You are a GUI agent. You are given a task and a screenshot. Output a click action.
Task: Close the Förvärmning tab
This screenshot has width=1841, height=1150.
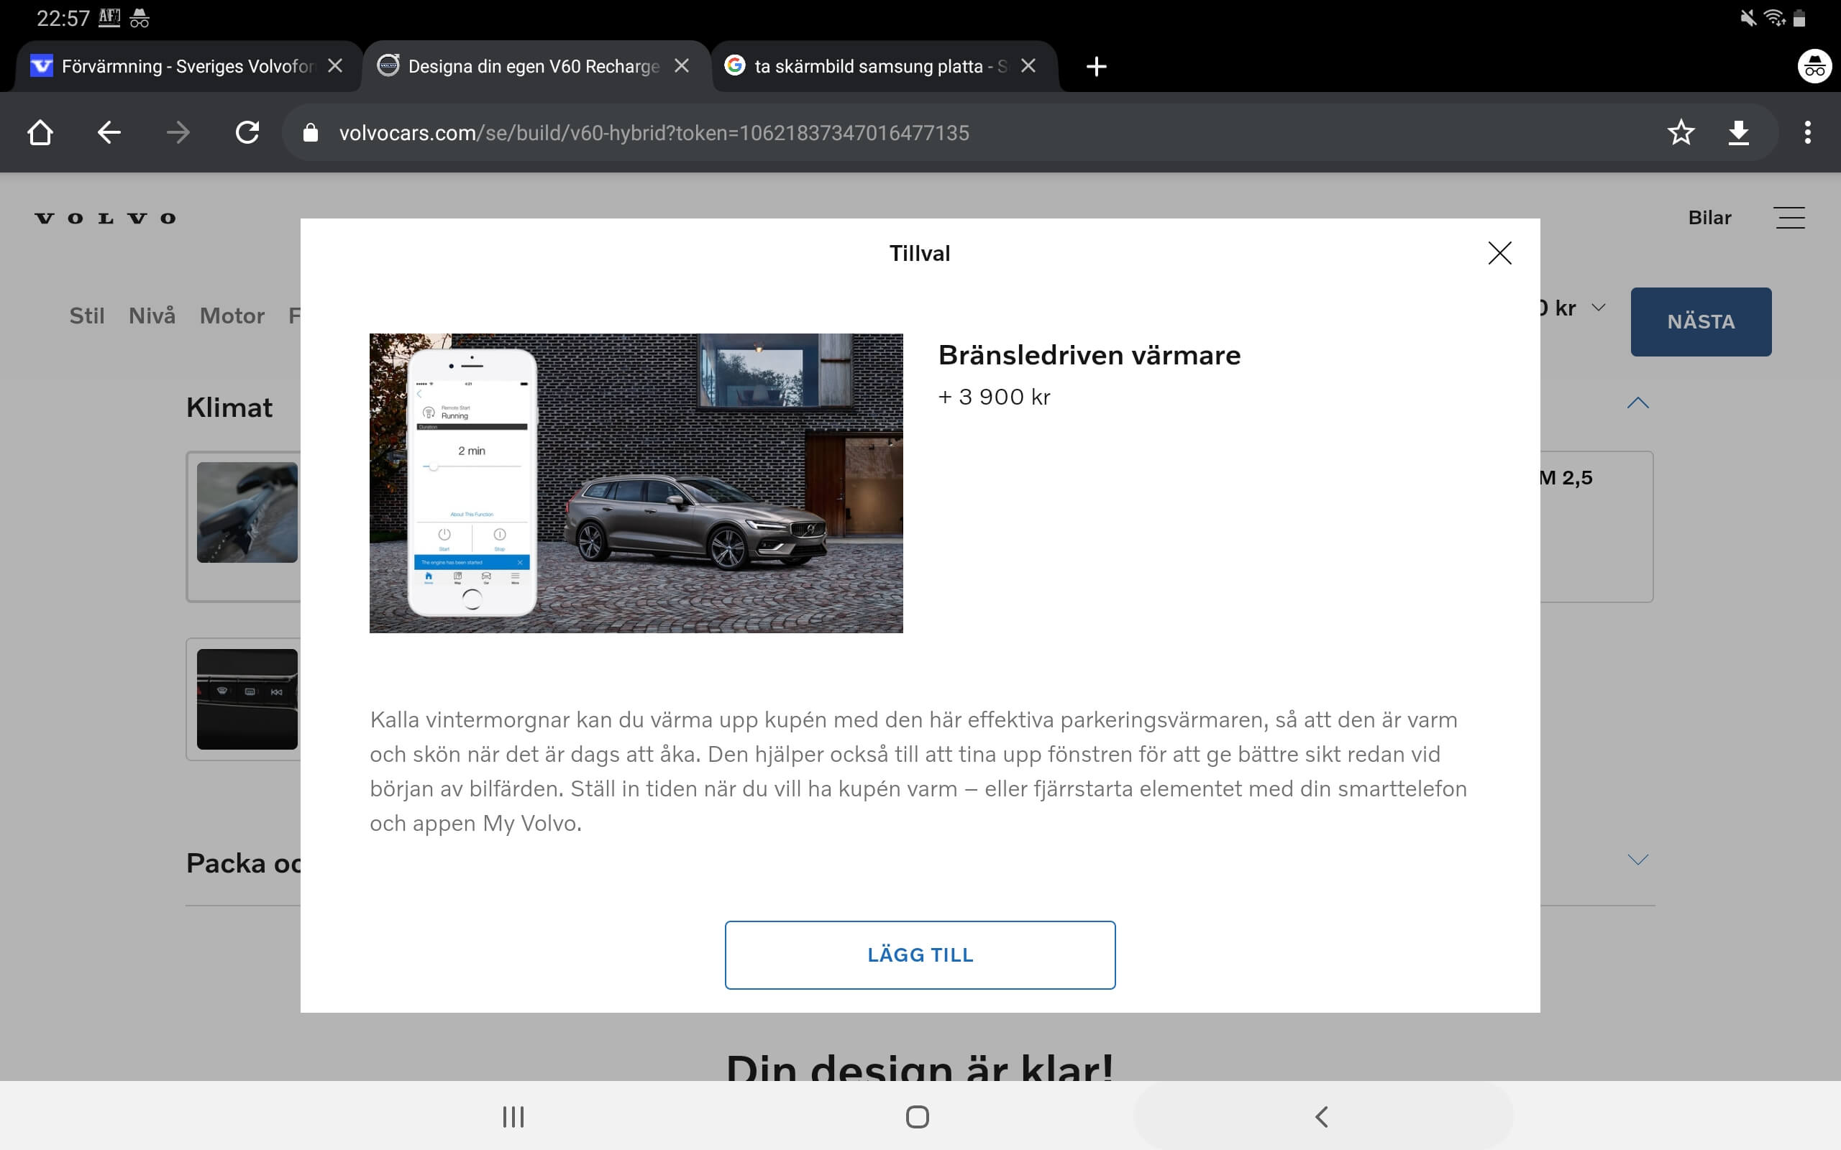[x=334, y=66]
